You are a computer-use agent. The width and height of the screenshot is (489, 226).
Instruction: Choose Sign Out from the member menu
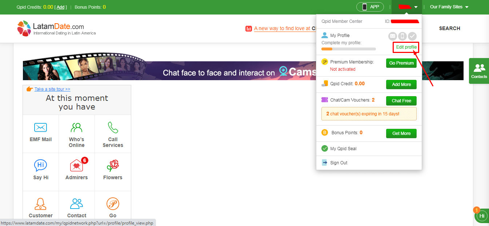tap(338, 163)
